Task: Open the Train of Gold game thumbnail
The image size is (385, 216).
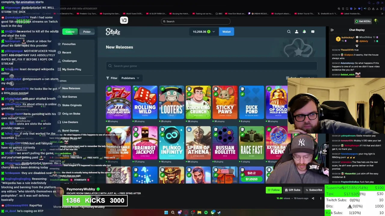Action: [x=277, y=102]
